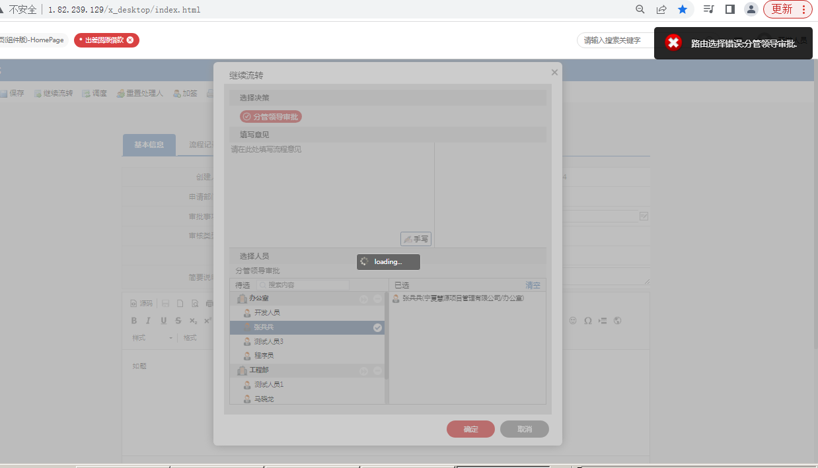Close the 出差回原借款 tab with its x icon
818x468 pixels.
point(130,40)
